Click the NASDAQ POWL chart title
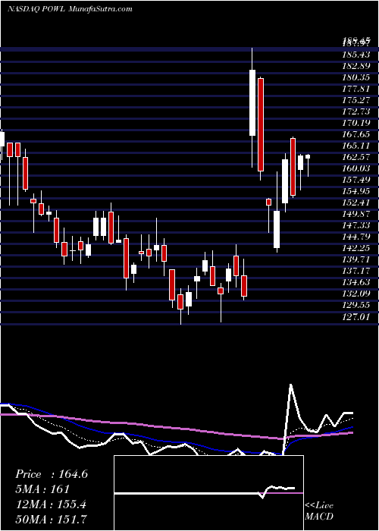The width and height of the screenshot is (379, 531). (70, 9)
